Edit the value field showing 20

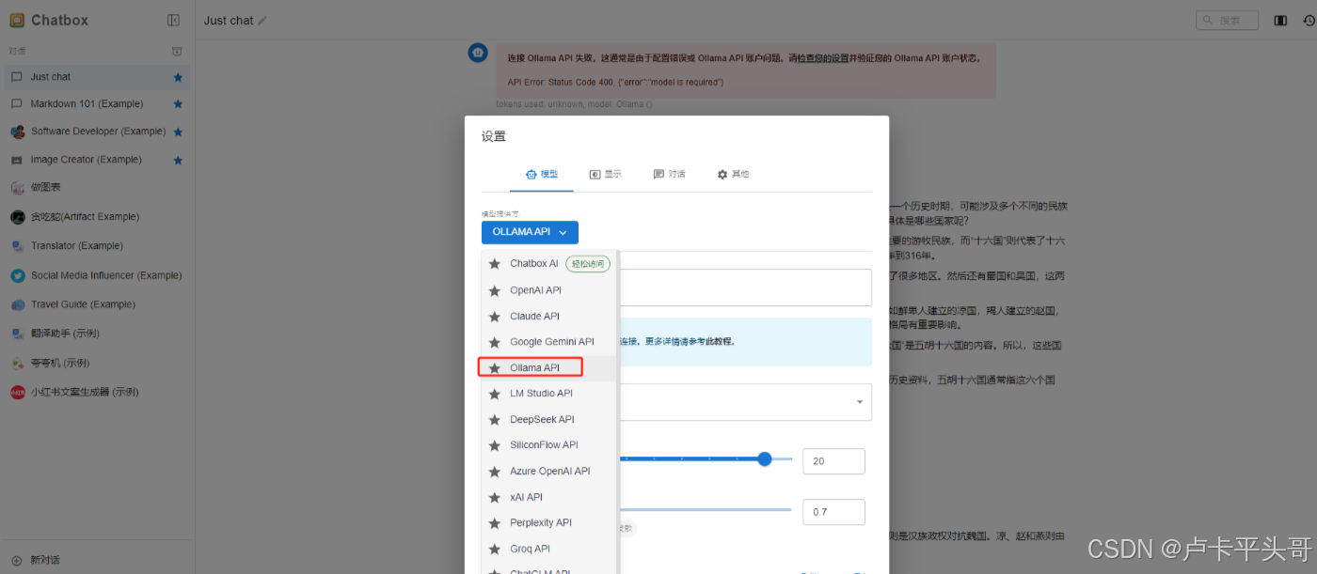click(x=833, y=461)
